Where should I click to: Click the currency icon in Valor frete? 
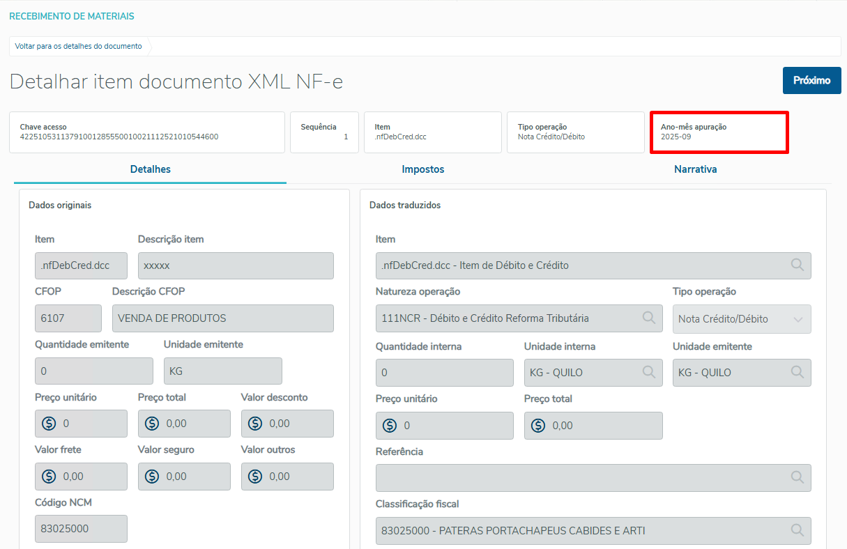pyautogui.click(x=49, y=477)
